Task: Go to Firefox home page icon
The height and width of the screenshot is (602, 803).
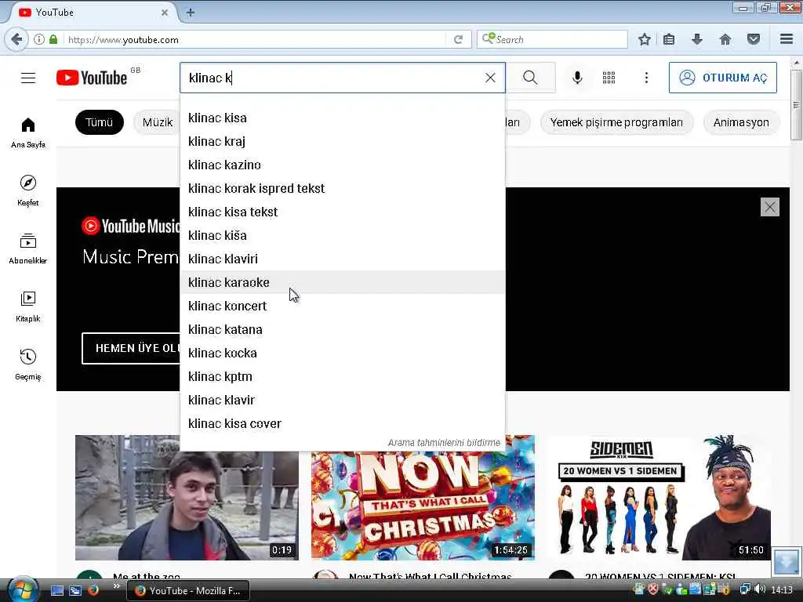Action: point(725,39)
